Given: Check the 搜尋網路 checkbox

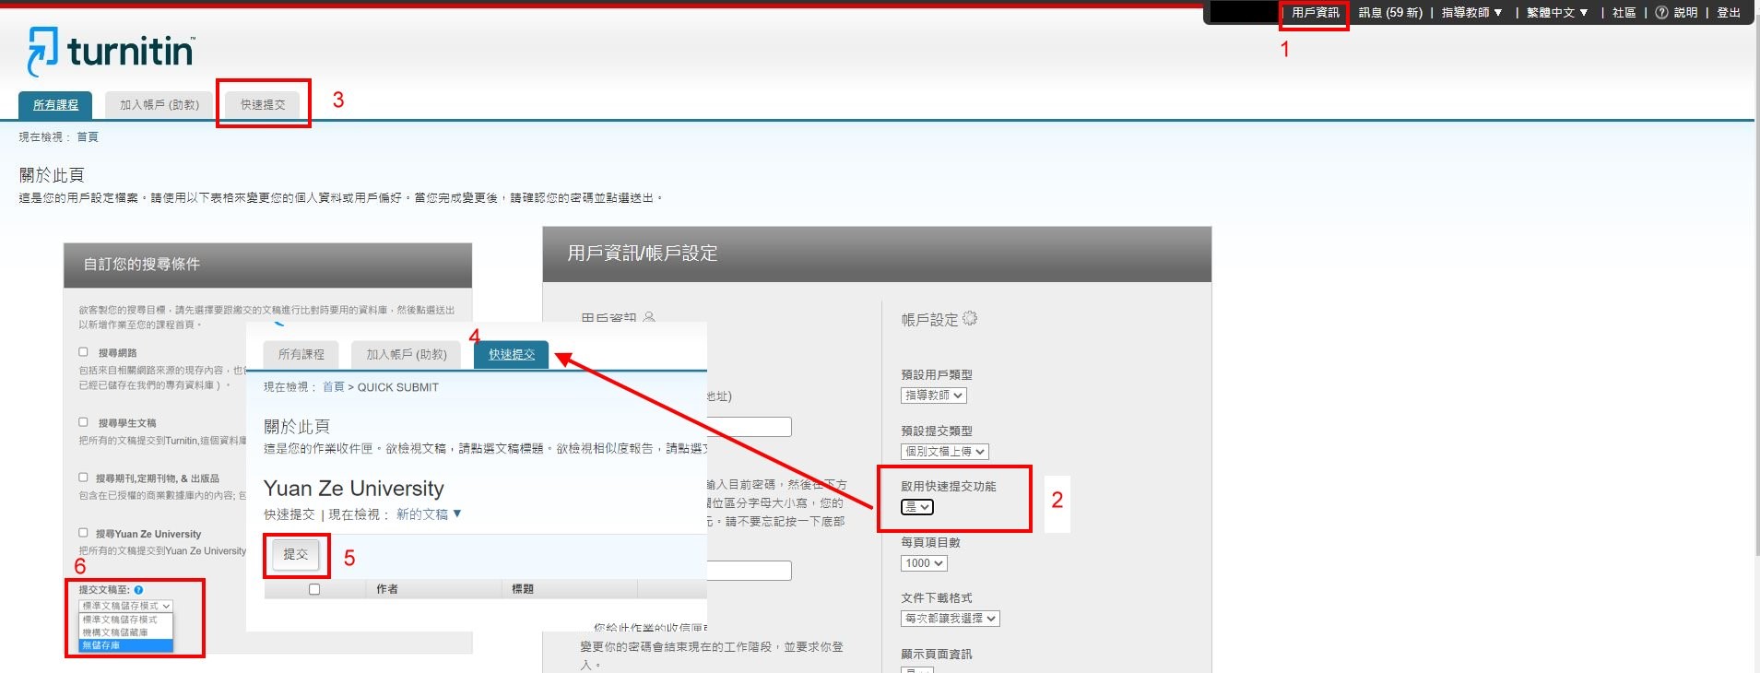Looking at the screenshot, I should point(83,352).
